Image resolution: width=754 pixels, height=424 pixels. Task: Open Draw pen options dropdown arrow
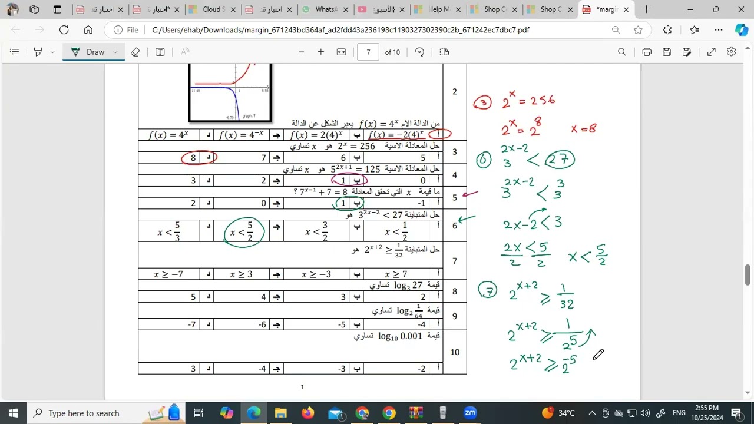point(115,52)
